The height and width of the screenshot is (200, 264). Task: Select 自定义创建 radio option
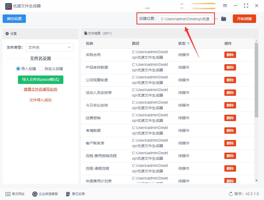point(41,69)
